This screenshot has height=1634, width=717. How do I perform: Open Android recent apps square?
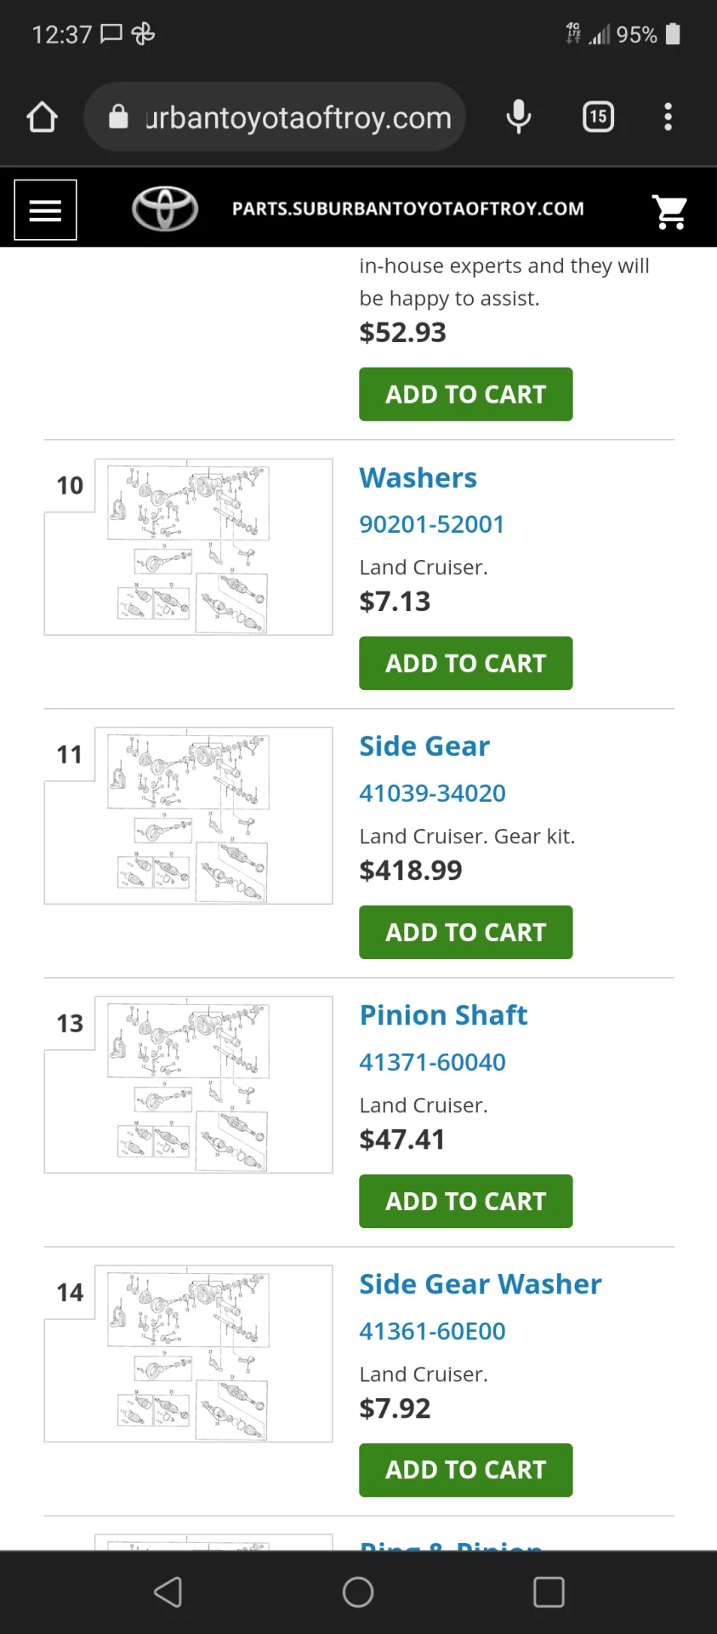pyautogui.click(x=549, y=1591)
